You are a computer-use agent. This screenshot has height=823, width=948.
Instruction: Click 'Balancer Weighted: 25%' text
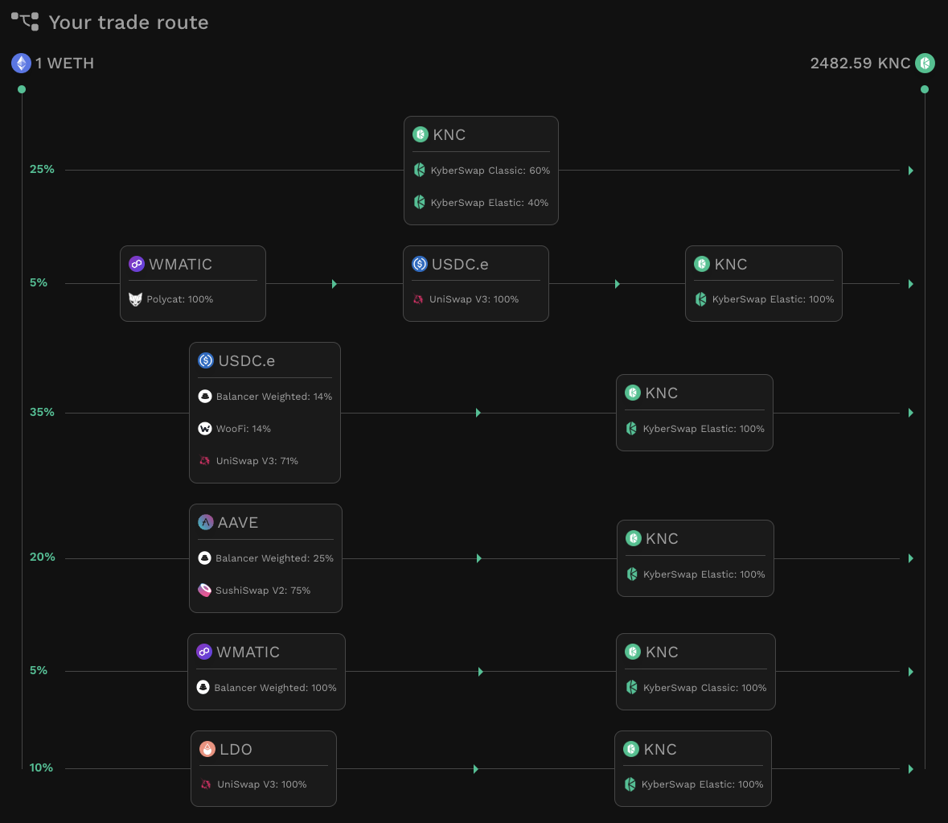[274, 558]
